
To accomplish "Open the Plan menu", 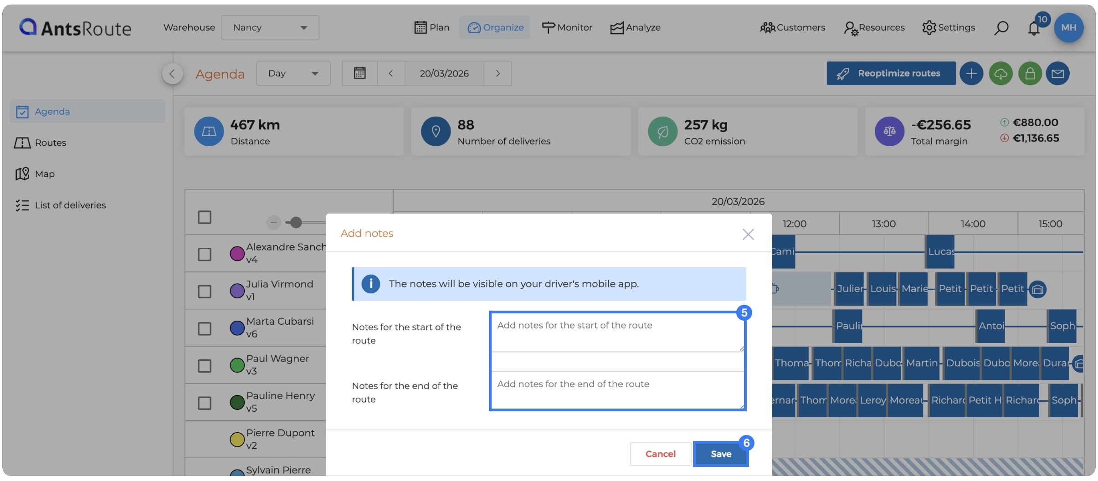I will pos(432,28).
